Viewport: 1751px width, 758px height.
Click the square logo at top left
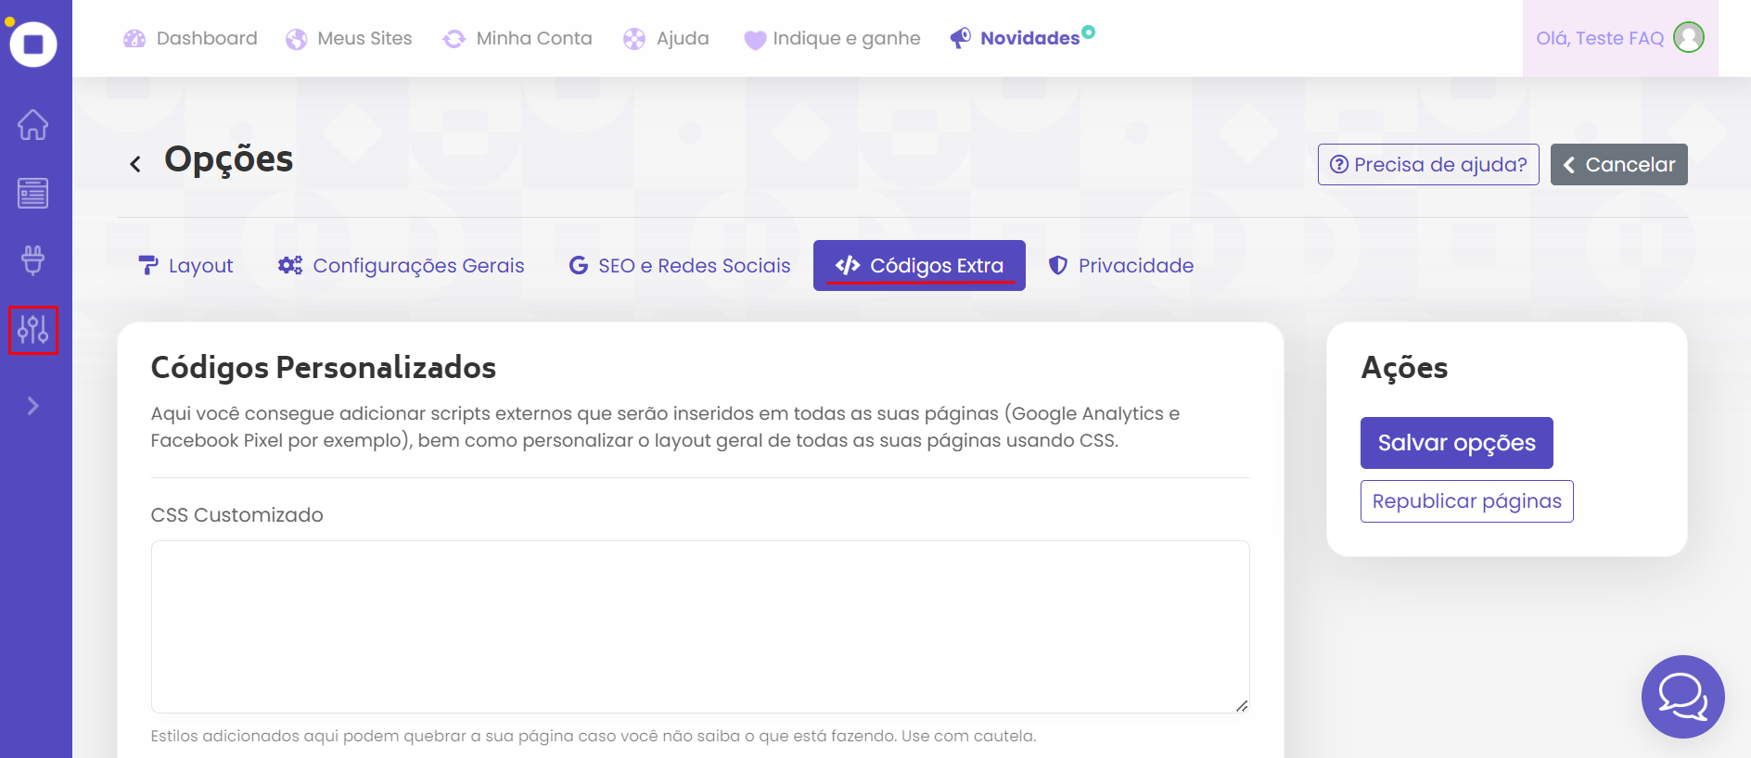[x=33, y=44]
